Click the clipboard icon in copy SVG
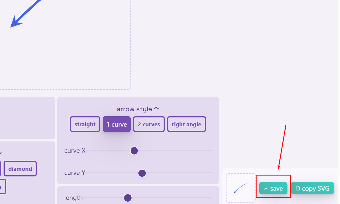Viewport: 340px width, 204px height. pyautogui.click(x=298, y=188)
